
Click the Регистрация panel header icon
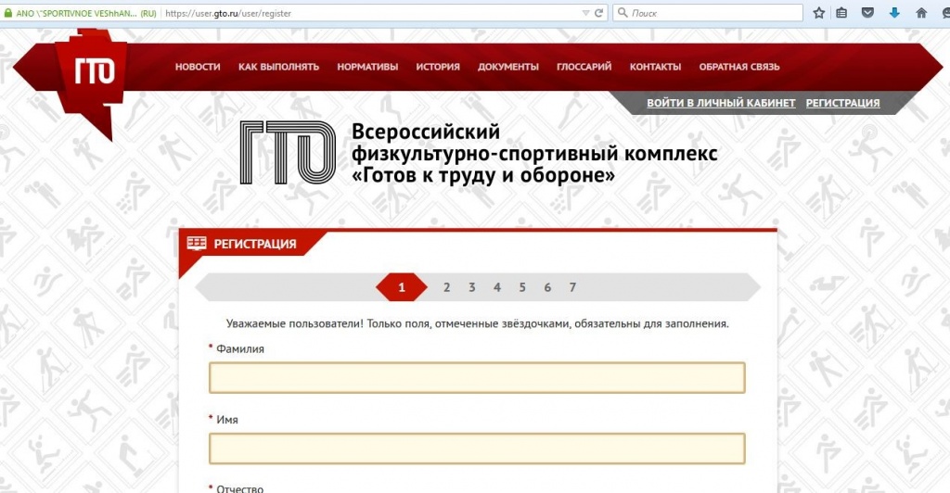(197, 243)
